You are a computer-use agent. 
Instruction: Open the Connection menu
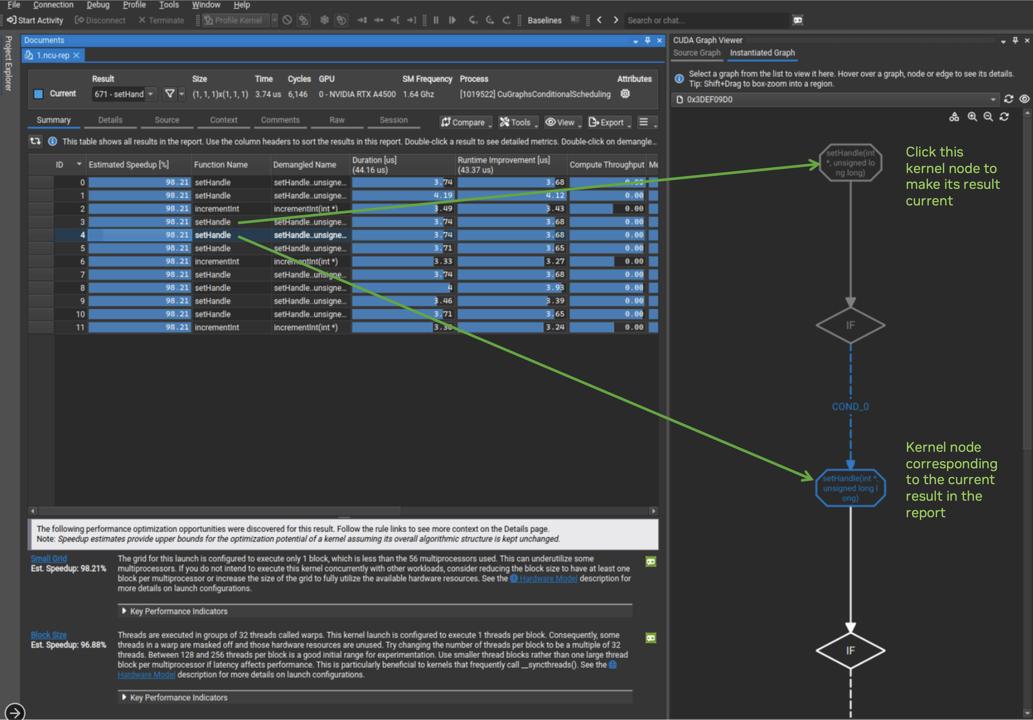click(53, 5)
